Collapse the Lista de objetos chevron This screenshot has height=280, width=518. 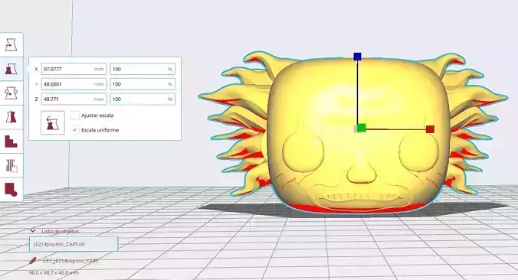click(x=32, y=231)
